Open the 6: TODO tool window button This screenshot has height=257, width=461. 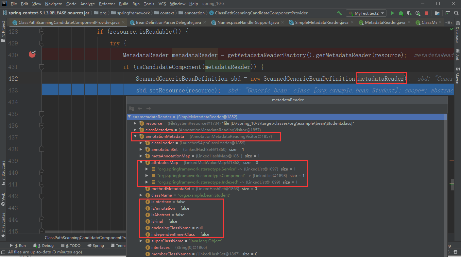coord(71,246)
